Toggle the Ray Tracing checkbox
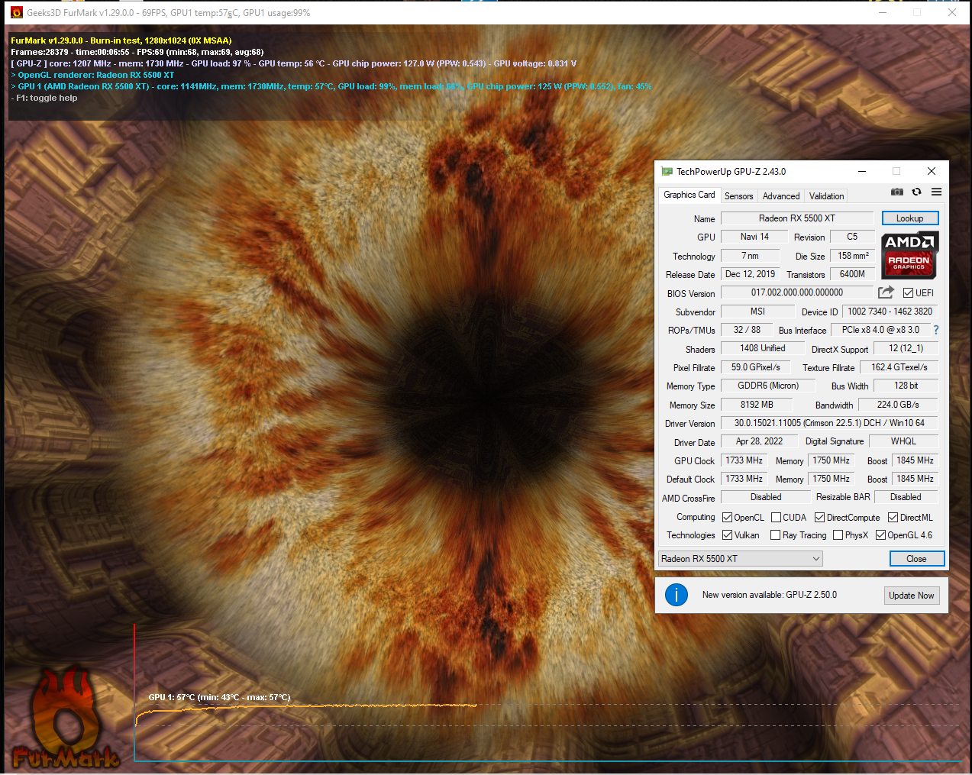The image size is (972, 775). (x=776, y=535)
